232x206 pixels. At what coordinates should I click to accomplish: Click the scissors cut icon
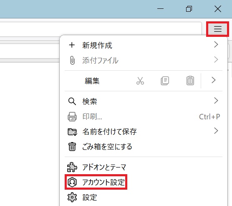[140, 81]
